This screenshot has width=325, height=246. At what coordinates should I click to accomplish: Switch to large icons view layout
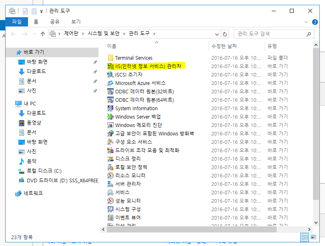tap(313, 237)
